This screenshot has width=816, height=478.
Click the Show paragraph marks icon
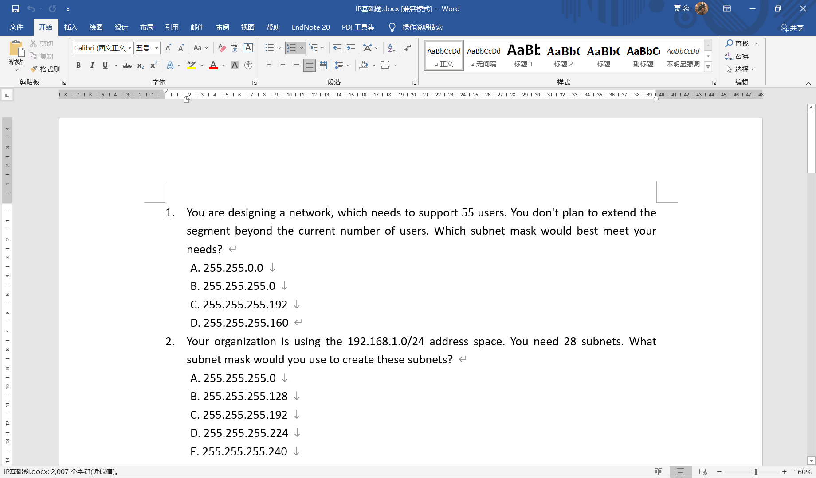[408, 48]
